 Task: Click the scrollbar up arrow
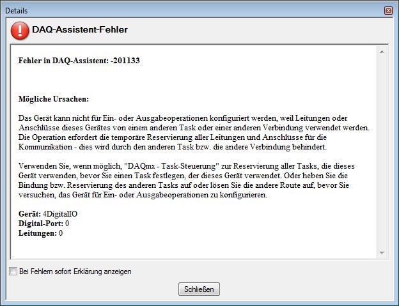click(x=382, y=52)
